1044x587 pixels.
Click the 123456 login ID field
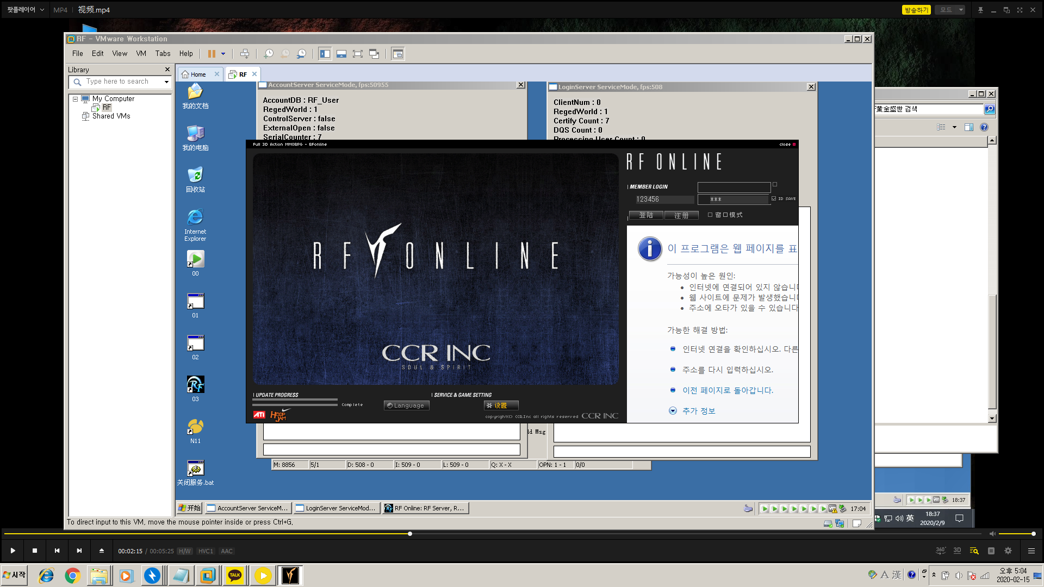[664, 199]
